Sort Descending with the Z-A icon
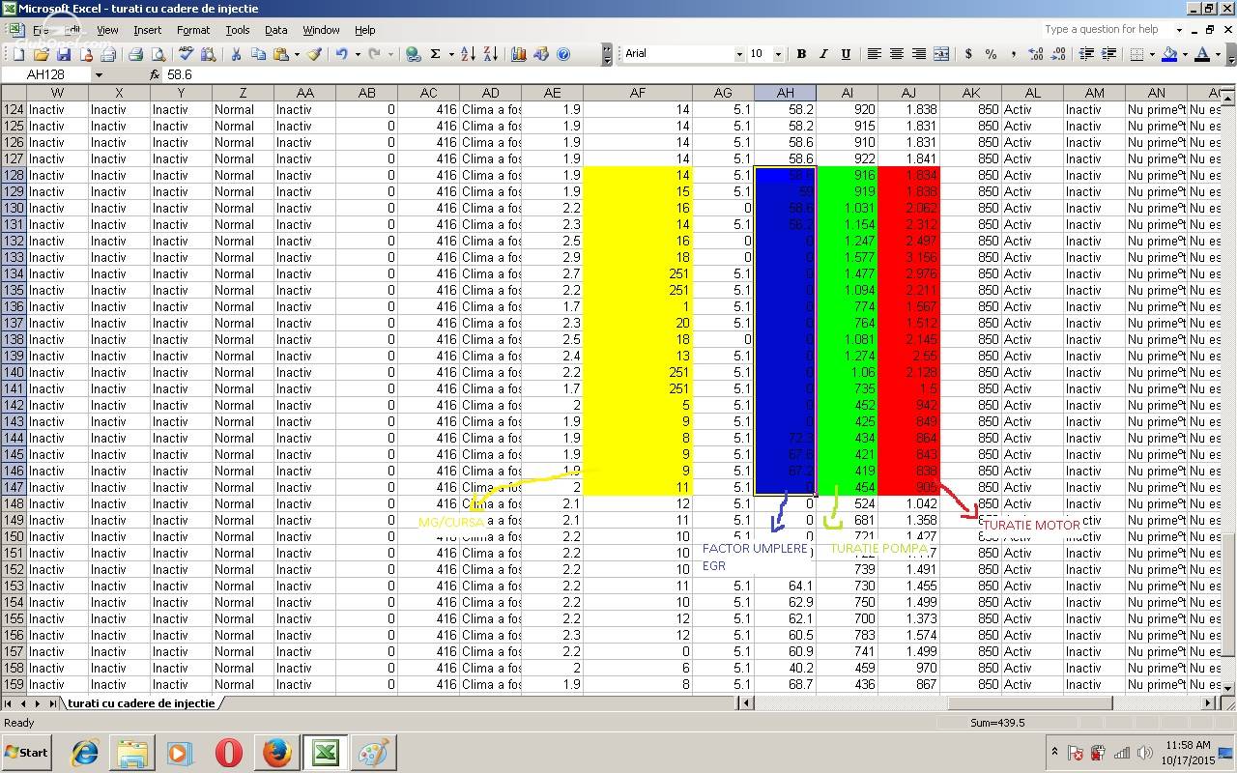1237x773 pixels. pos(491,54)
